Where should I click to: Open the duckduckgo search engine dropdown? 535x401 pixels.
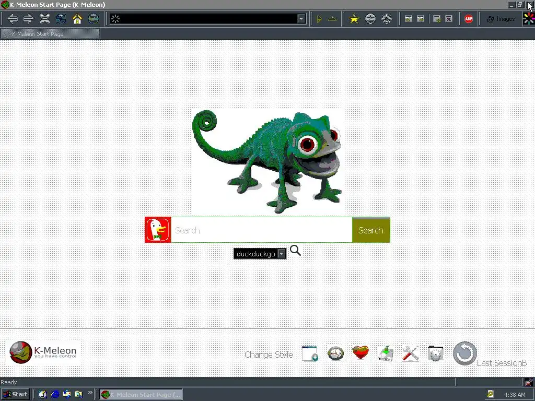point(260,254)
